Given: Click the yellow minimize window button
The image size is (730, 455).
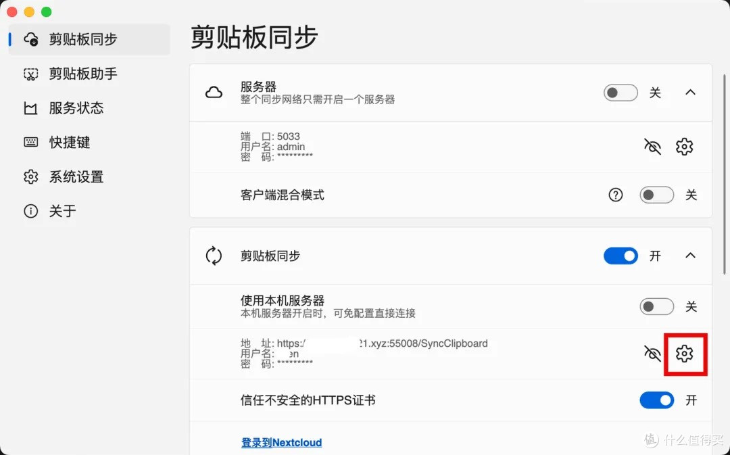Looking at the screenshot, I should 29,11.
